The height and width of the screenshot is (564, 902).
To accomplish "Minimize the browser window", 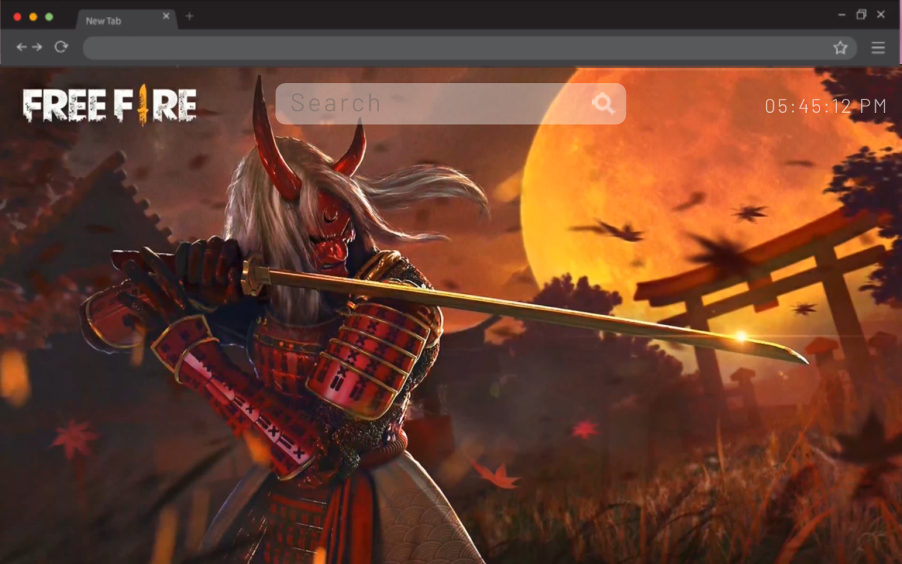I will click(842, 15).
